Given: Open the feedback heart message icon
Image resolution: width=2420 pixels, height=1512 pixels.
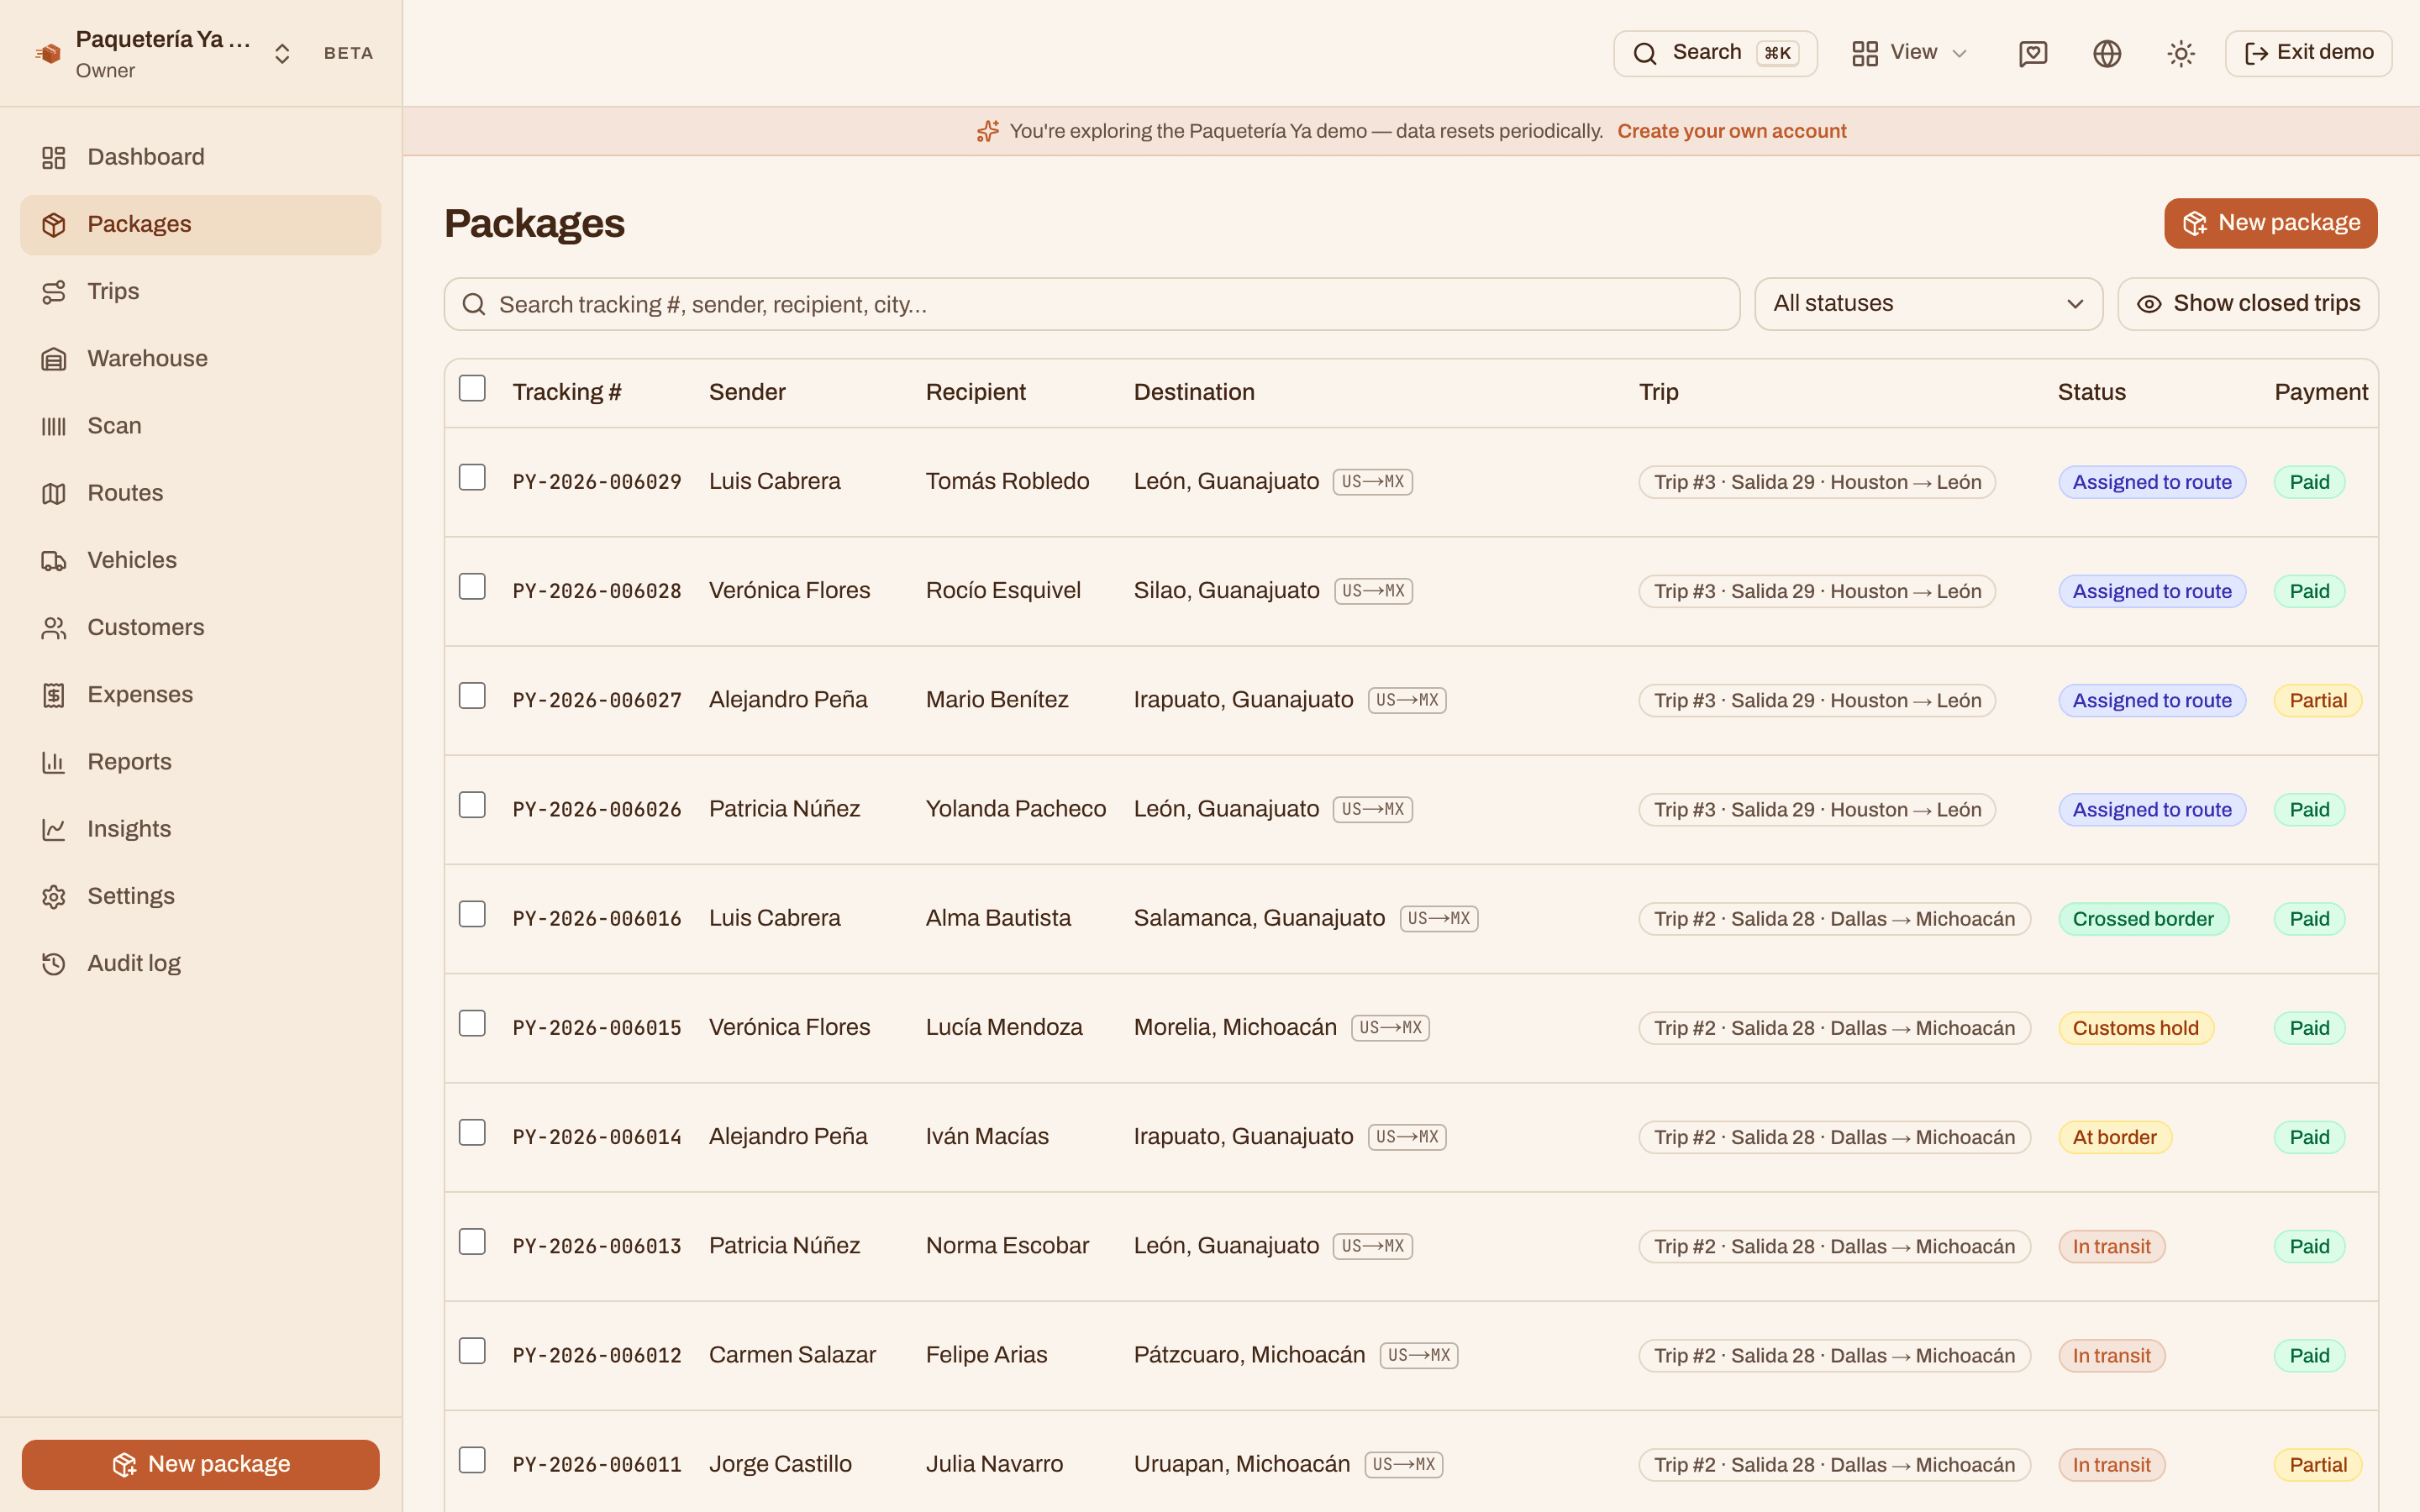Looking at the screenshot, I should (2033, 53).
